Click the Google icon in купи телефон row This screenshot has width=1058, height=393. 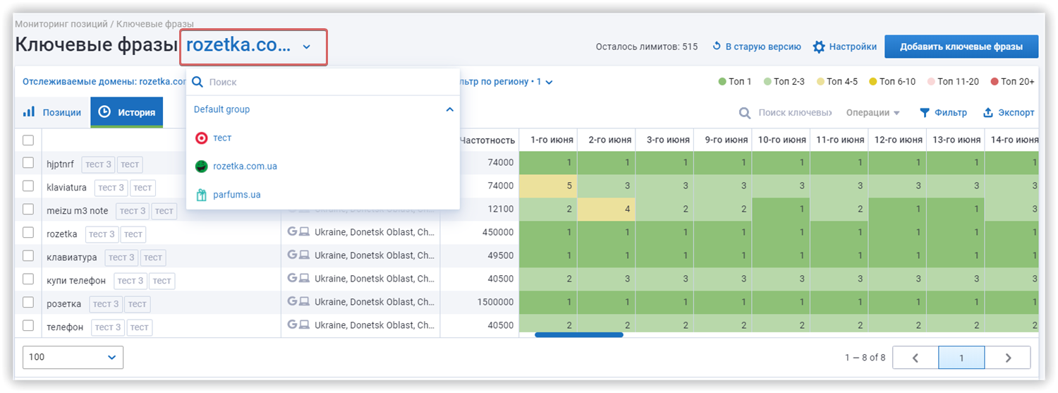(x=292, y=278)
